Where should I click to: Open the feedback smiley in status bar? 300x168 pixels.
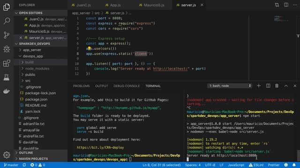(x=286, y=165)
